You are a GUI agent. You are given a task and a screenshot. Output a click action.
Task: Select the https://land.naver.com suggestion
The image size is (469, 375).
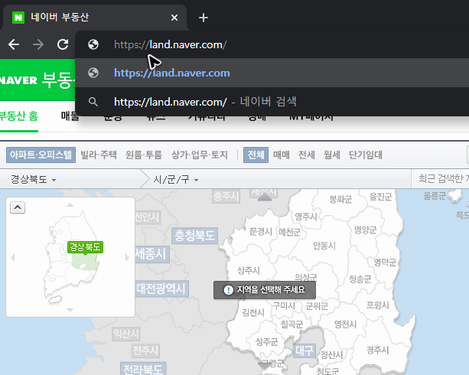point(272,73)
